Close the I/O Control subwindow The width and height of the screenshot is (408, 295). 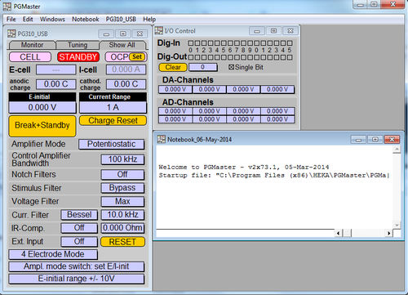point(290,31)
